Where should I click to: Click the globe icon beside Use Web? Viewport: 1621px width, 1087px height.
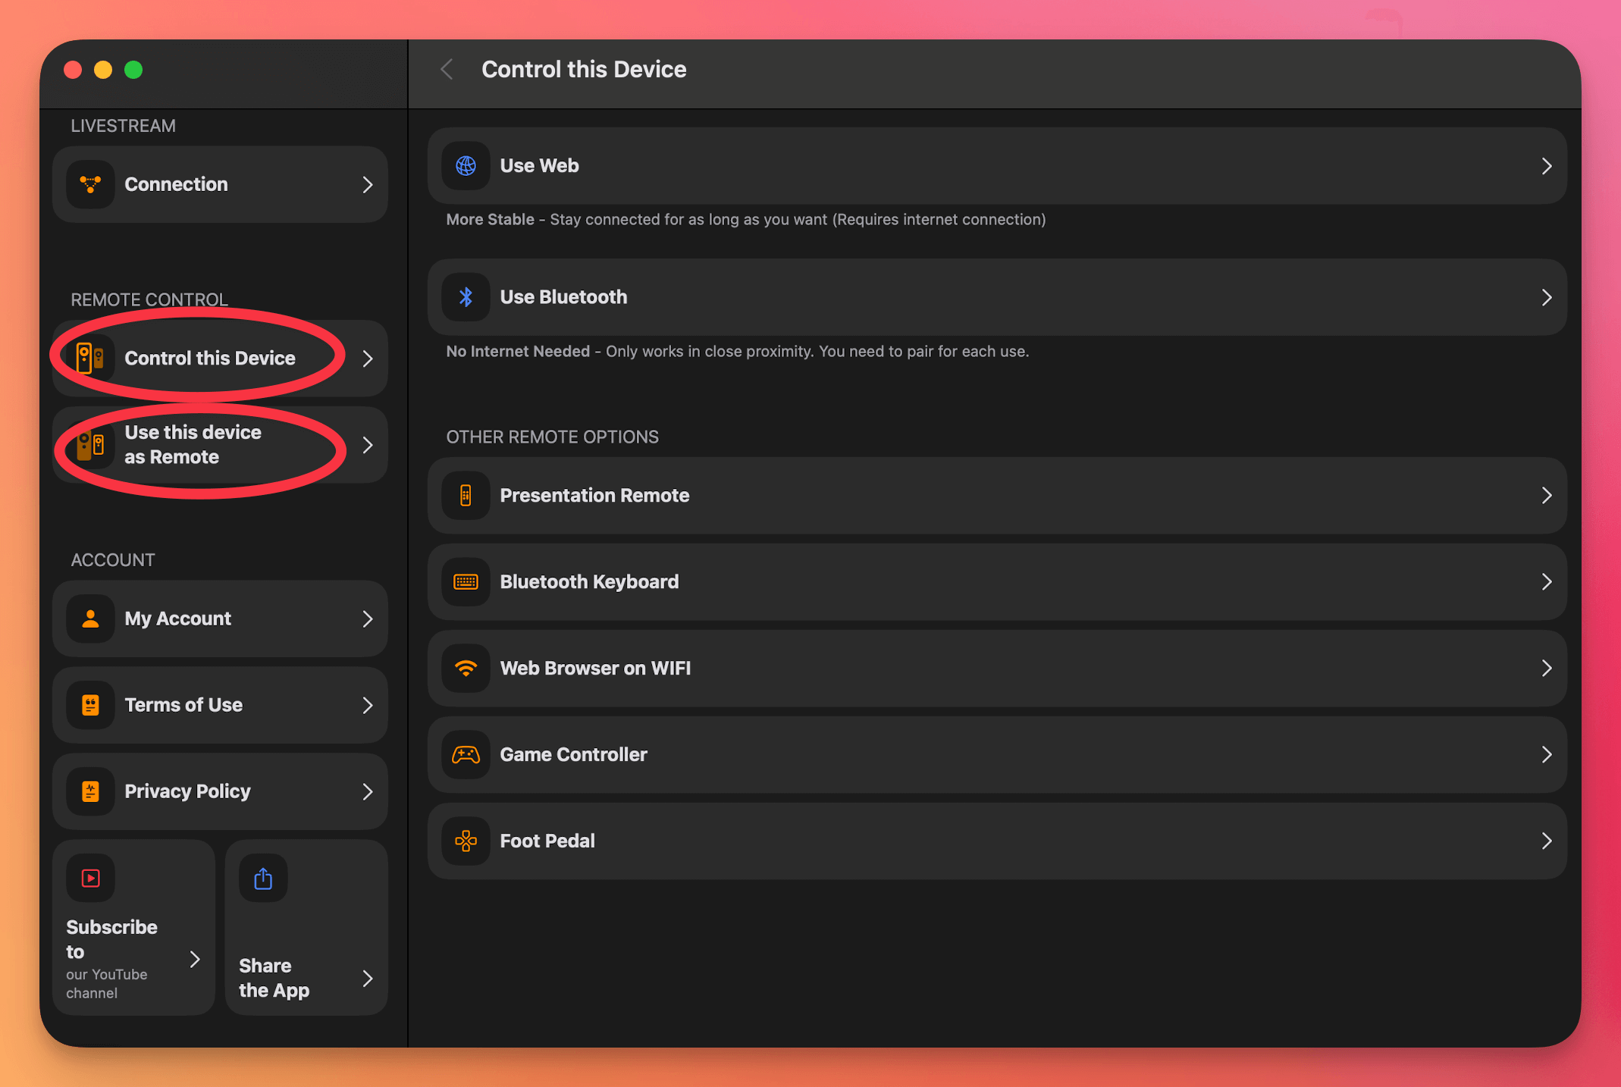[466, 165]
